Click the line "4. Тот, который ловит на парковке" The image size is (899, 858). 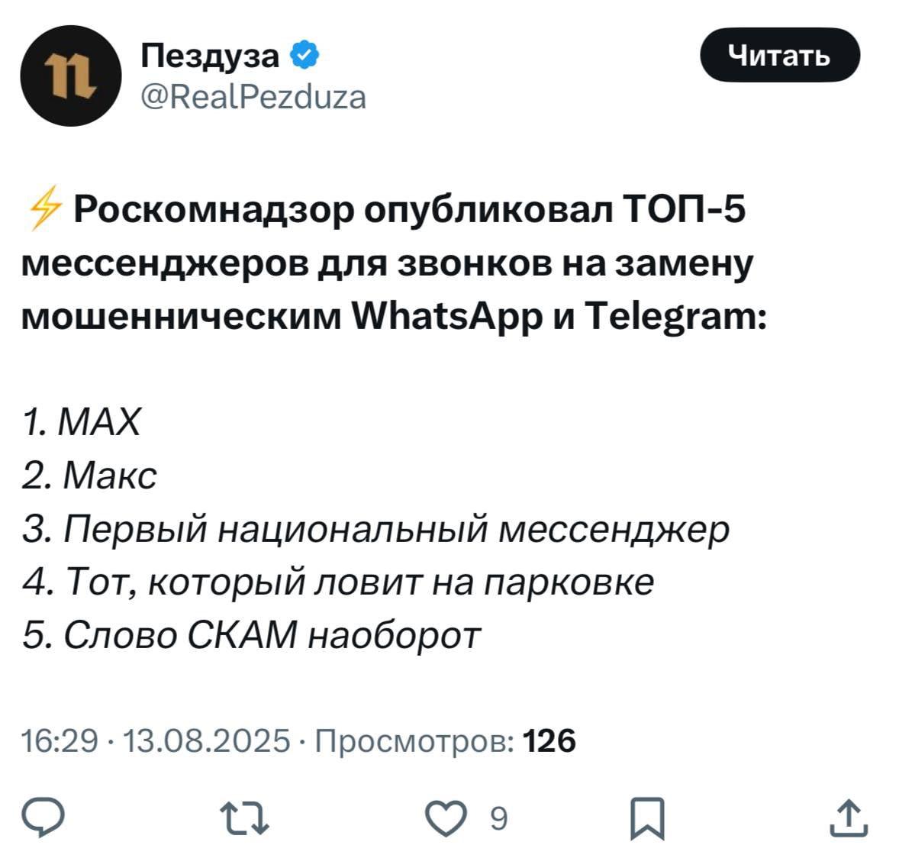coord(338,582)
